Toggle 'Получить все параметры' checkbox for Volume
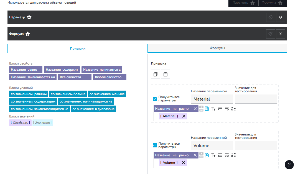This screenshot has height=174, width=298. coord(155,145)
